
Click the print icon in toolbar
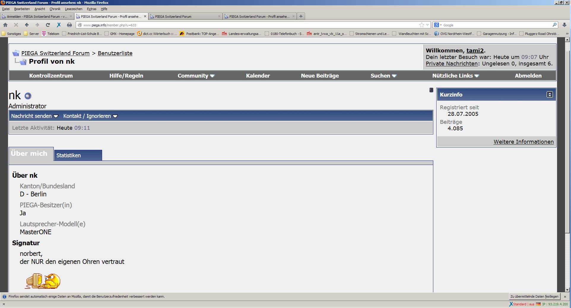69,25
